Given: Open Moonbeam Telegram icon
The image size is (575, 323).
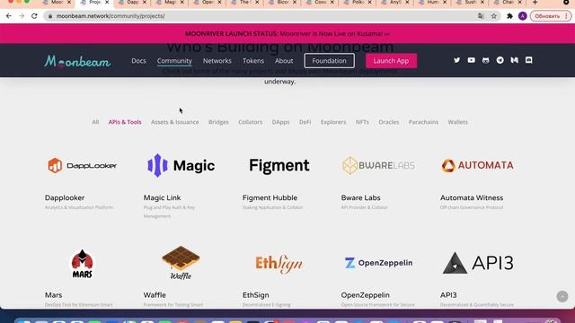Looking at the screenshot, I should click(500, 60).
